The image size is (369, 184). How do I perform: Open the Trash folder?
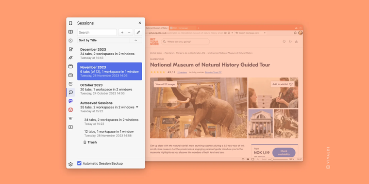[90, 142]
